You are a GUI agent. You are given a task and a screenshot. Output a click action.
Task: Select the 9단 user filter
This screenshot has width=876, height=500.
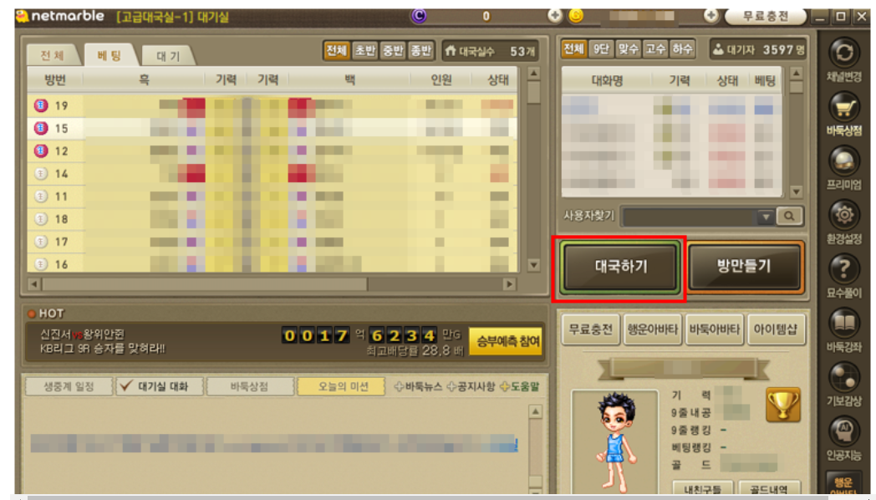601,49
